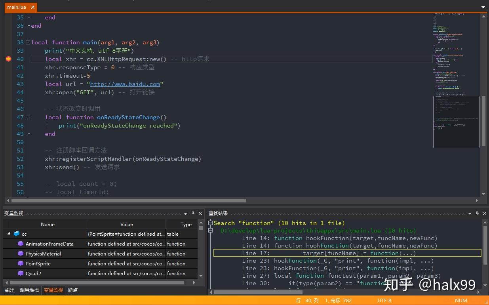
Task: Close the 变量监视 panel
Action: [x=200, y=213]
